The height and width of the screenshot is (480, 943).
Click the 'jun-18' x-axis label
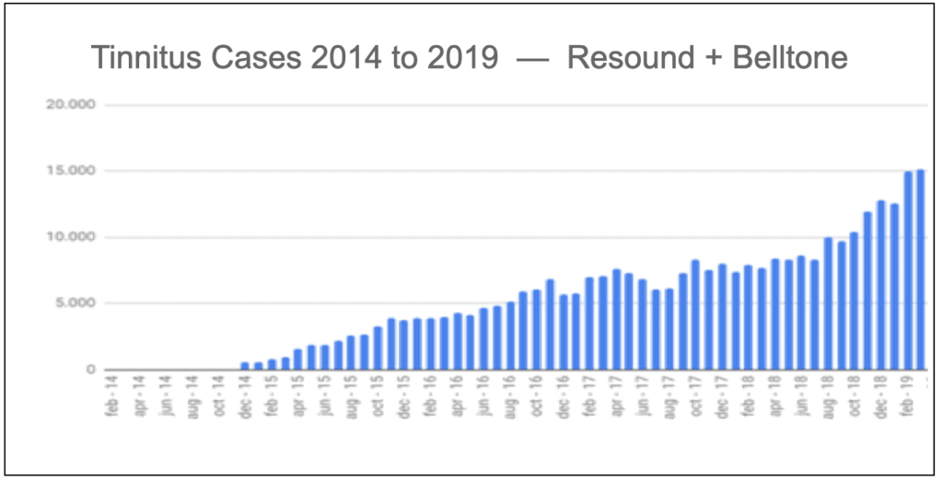click(803, 396)
